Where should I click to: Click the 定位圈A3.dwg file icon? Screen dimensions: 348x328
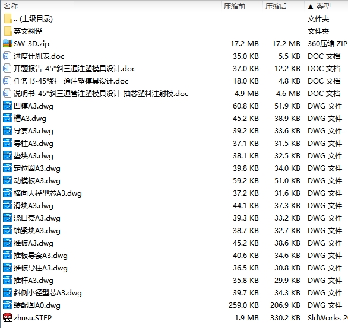click(x=7, y=168)
